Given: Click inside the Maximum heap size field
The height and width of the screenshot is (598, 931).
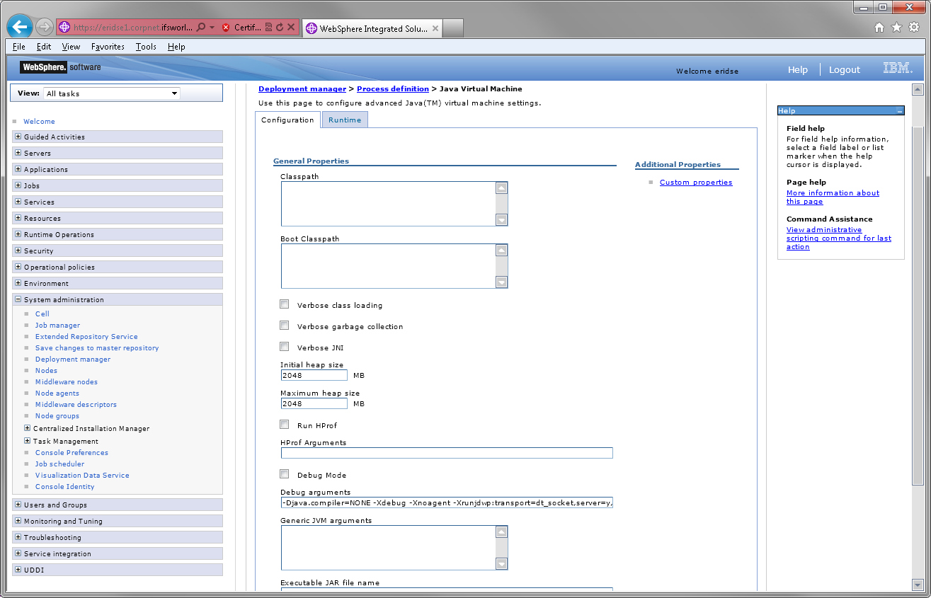Looking at the screenshot, I should tap(314, 403).
